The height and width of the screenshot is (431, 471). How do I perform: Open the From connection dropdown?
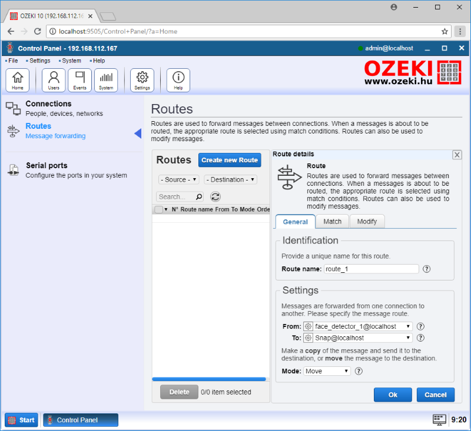[x=358, y=326]
